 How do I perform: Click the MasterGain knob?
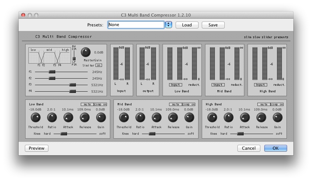85,52
